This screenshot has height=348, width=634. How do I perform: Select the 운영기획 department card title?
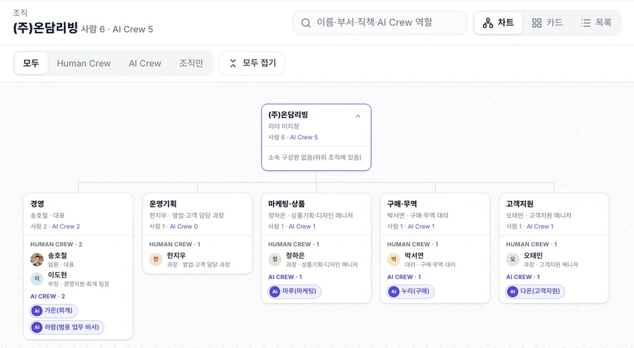point(163,204)
